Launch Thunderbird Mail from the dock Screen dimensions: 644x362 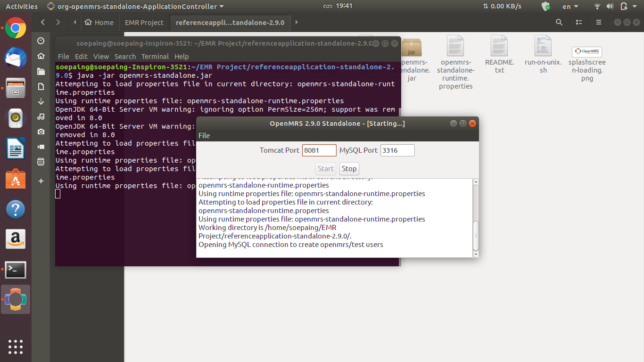pos(16,58)
